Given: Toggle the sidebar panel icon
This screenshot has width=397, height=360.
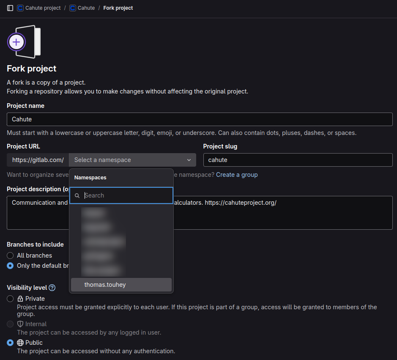Looking at the screenshot, I should (10, 8).
